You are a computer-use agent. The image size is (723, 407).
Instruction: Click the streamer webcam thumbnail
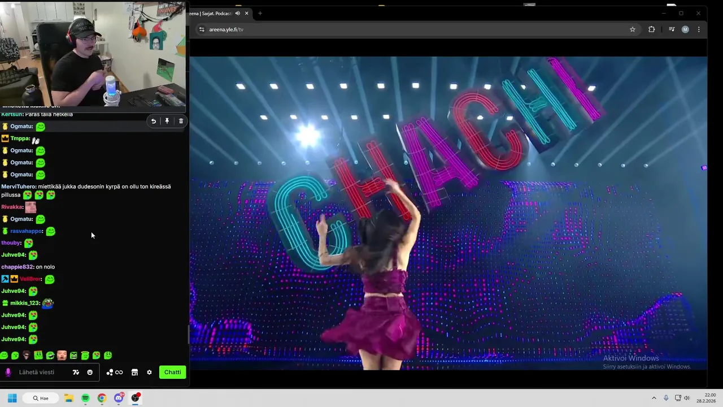[93, 54]
